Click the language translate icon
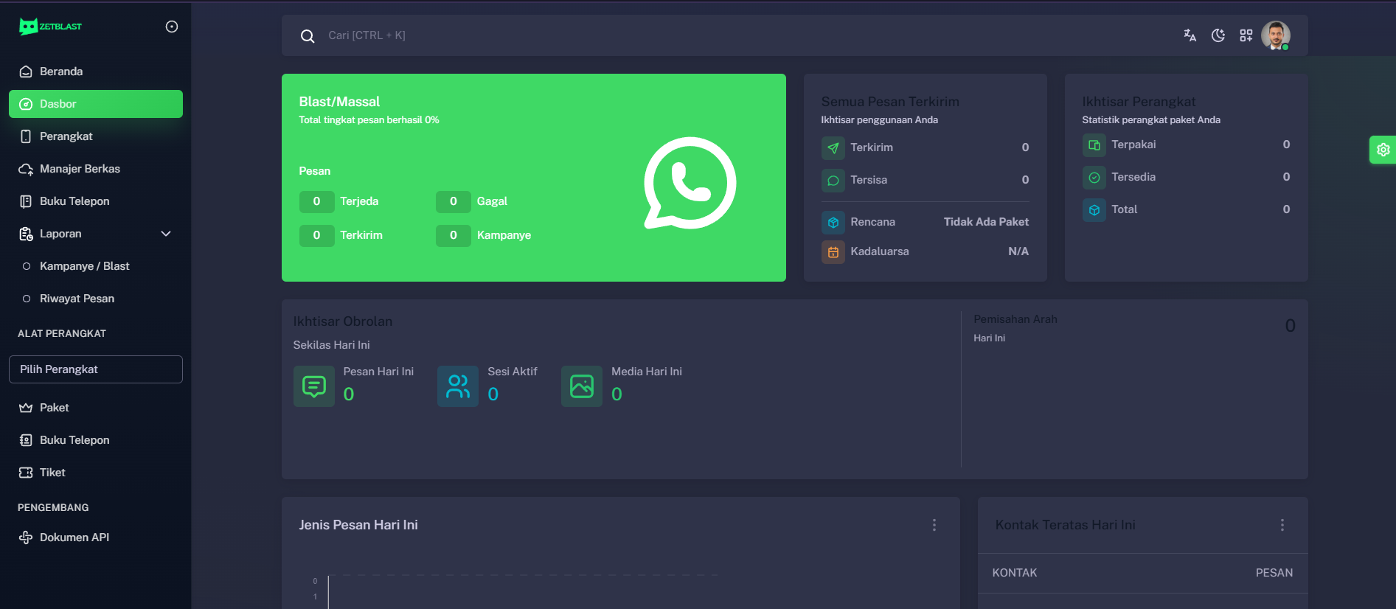1396x609 pixels. (x=1190, y=35)
